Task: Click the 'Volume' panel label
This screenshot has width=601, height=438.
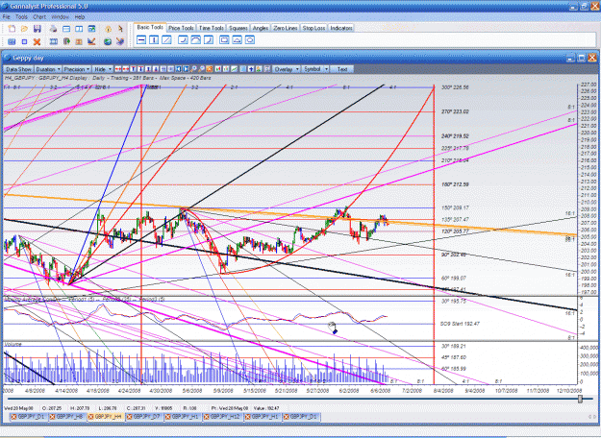Action: click(13, 344)
